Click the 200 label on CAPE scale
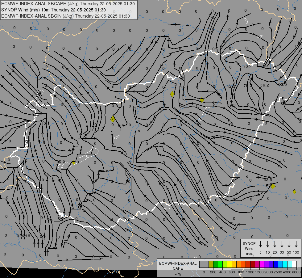 pyautogui.click(x=213, y=272)
